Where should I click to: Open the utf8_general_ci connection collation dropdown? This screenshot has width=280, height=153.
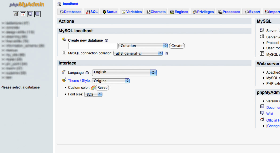(x=138, y=53)
